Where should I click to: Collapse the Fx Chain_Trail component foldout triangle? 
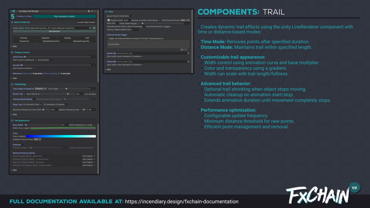[x=12, y=11]
